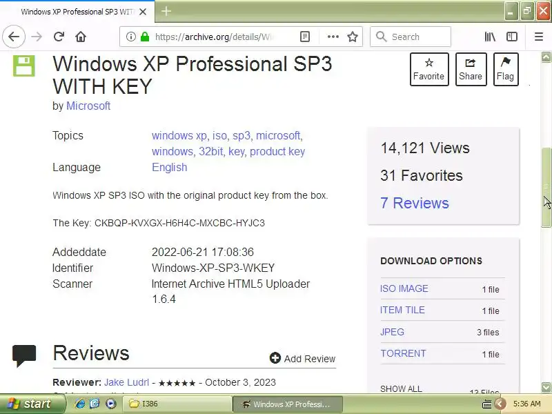Click the Show Desktop quick launch icon
The image size is (552, 414).
(95, 404)
